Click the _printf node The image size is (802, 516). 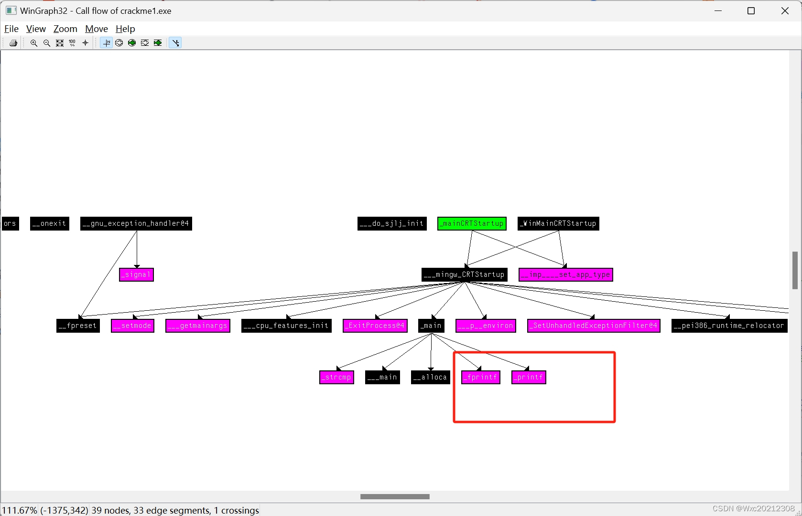(529, 377)
